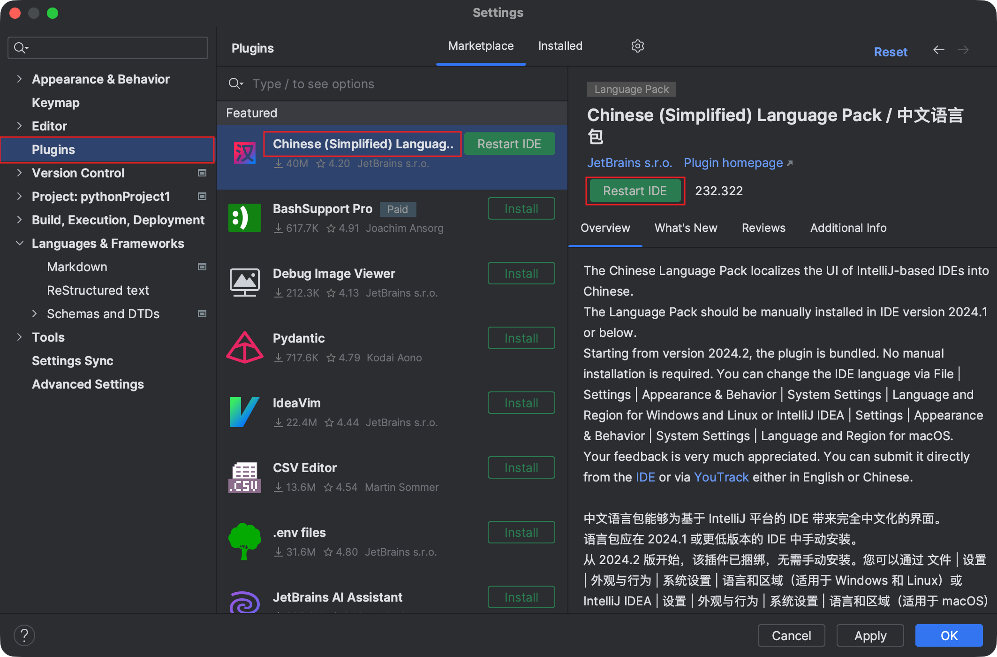
Task: Click the .env files tree icon
Action: pyautogui.click(x=245, y=542)
